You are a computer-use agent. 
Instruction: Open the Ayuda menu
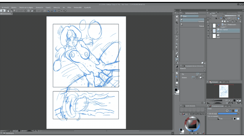click(x=87, y=8)
